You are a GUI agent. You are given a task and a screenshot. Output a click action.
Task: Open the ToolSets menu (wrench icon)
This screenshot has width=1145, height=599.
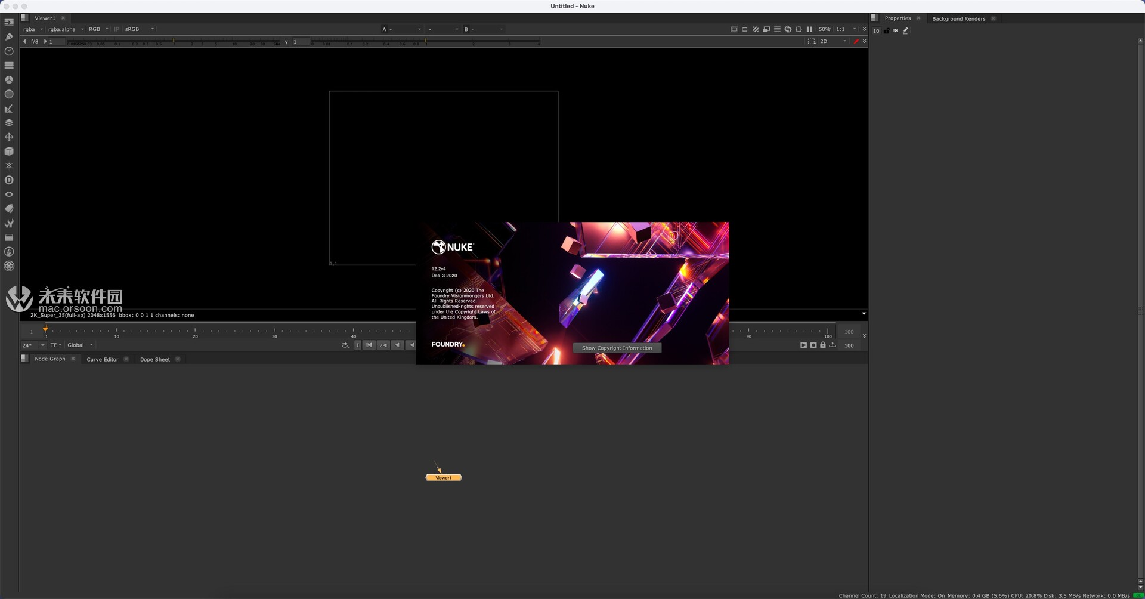9,223
